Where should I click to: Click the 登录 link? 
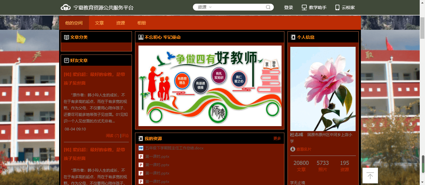click(x=288, y=7)
